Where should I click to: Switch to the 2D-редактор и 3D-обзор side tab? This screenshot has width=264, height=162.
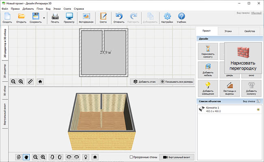[x=5, y=43]
